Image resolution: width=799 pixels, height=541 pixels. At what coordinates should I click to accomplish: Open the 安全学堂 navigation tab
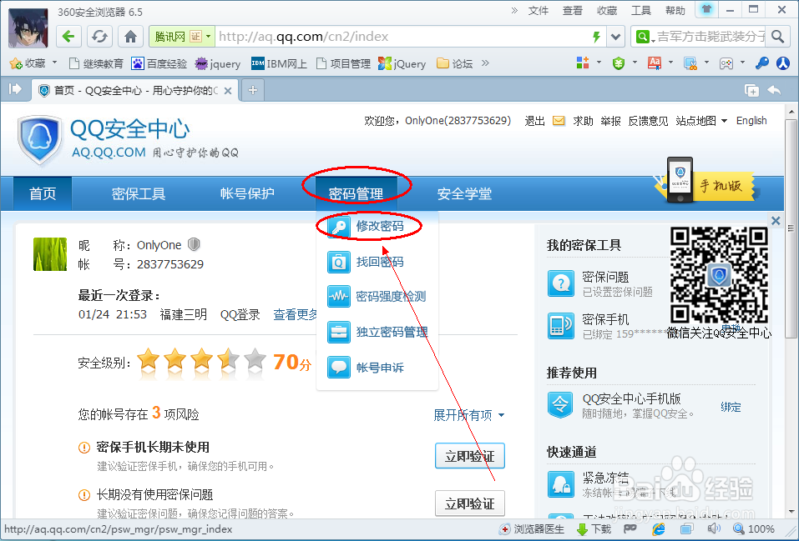pyautogui.click(x=464, y=193)
